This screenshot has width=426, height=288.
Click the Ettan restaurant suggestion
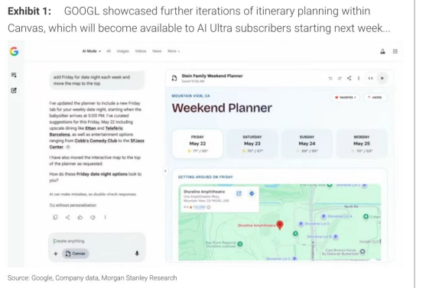[x=91, y=128]
